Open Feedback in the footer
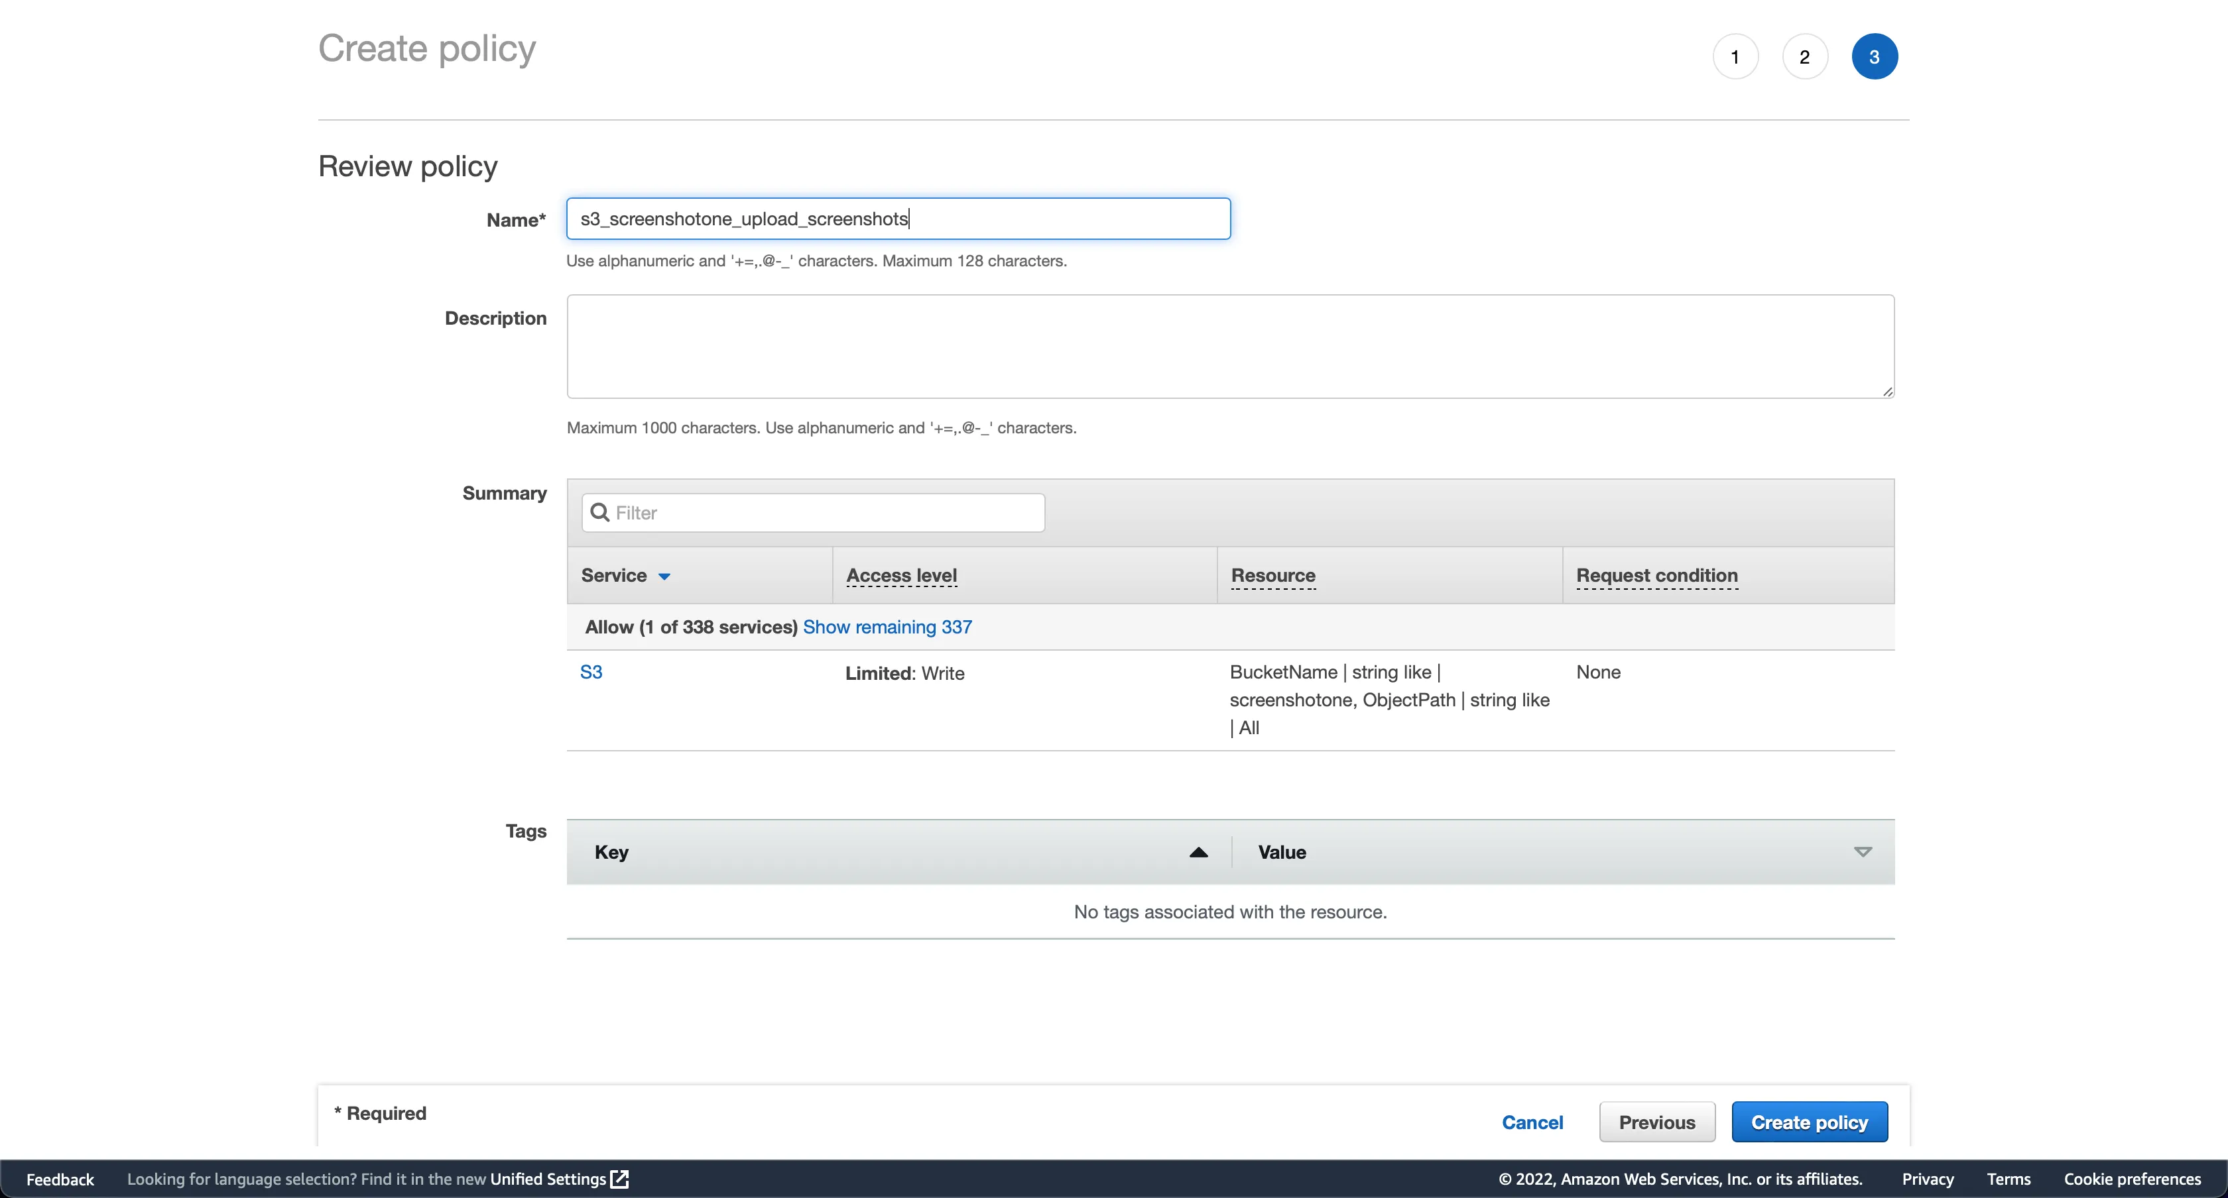2228x1198 pixels. [x=60, y=1179]
